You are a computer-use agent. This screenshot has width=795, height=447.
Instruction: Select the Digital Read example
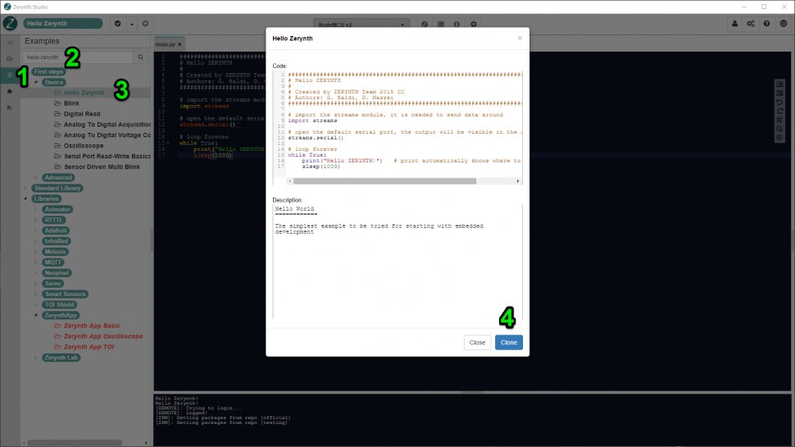pyautogui.click(x=82, y=114)
